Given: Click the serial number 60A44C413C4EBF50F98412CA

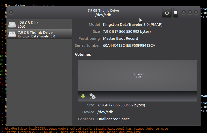Looking at the screenshot, I should (129, 45).
